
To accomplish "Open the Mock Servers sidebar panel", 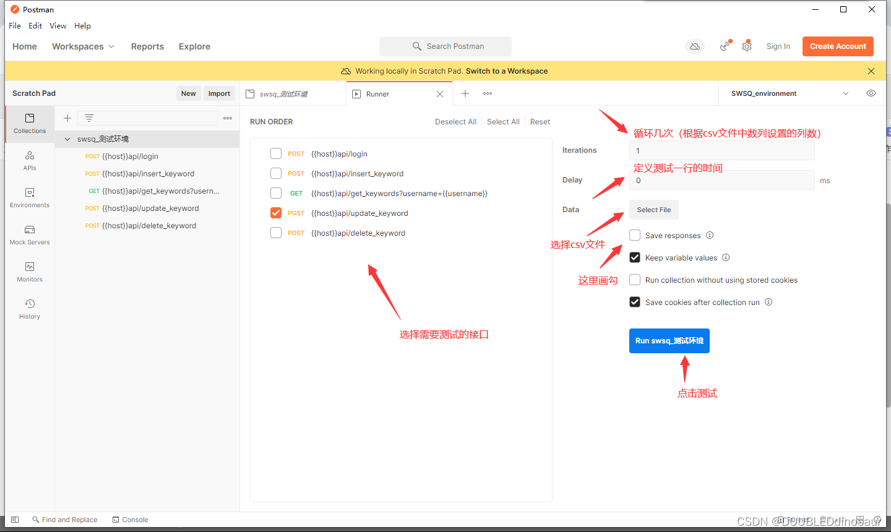I will (30, 234).
